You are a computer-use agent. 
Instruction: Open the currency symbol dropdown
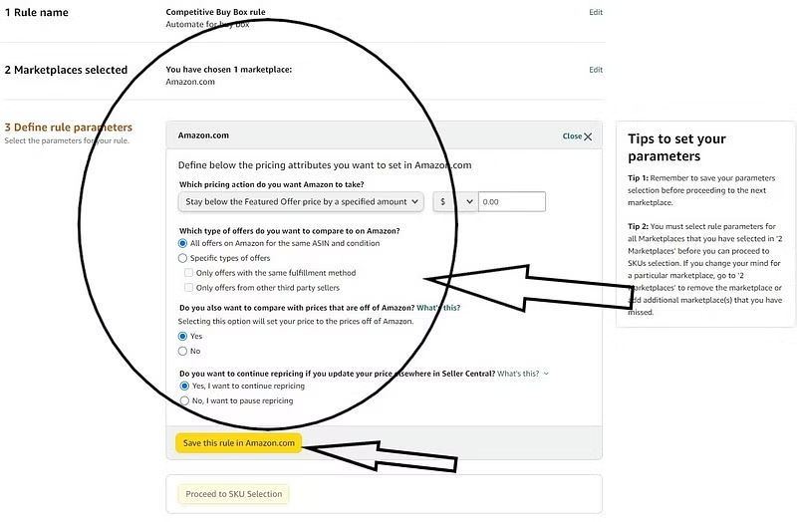455,202
